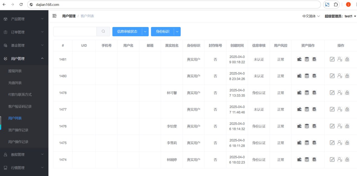Click the wallet icon for row 1481
357x176 pixels.
(299, 59)
